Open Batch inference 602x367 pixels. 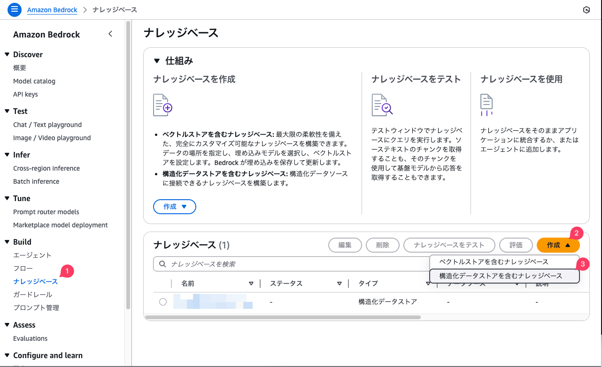click(36, 181)
